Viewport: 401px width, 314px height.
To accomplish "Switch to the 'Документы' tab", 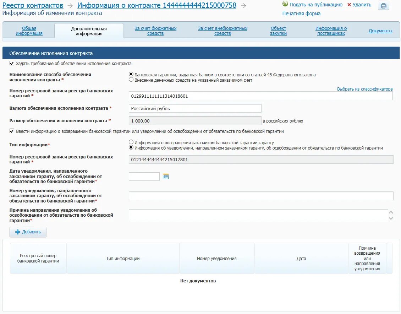I will tap(380, 31).
